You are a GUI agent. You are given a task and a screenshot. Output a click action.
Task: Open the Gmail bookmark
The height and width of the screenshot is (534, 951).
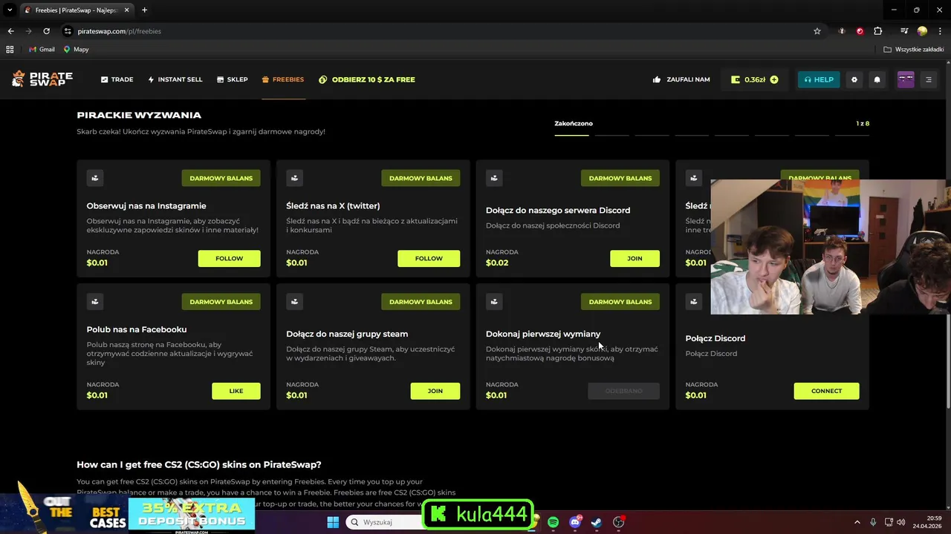point(42,49)
